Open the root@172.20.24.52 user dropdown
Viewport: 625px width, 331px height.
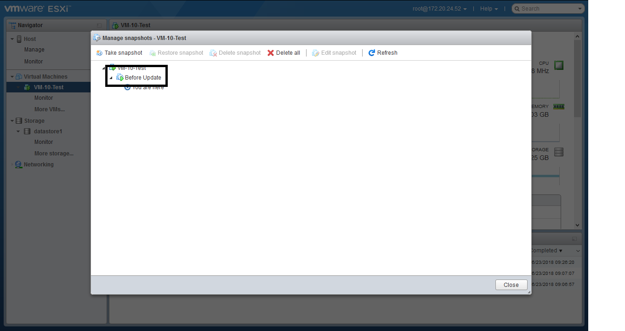click(439, 9)
